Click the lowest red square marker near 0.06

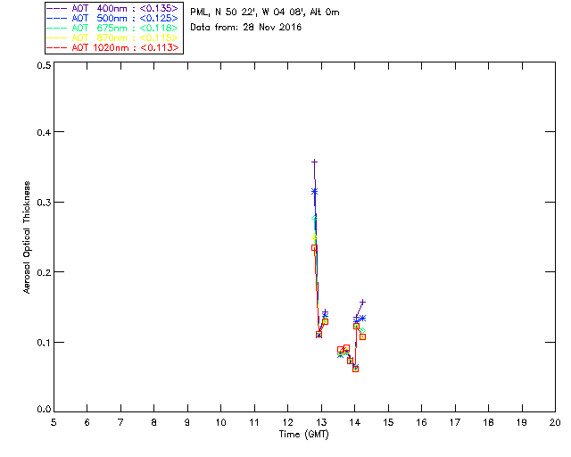355,370
